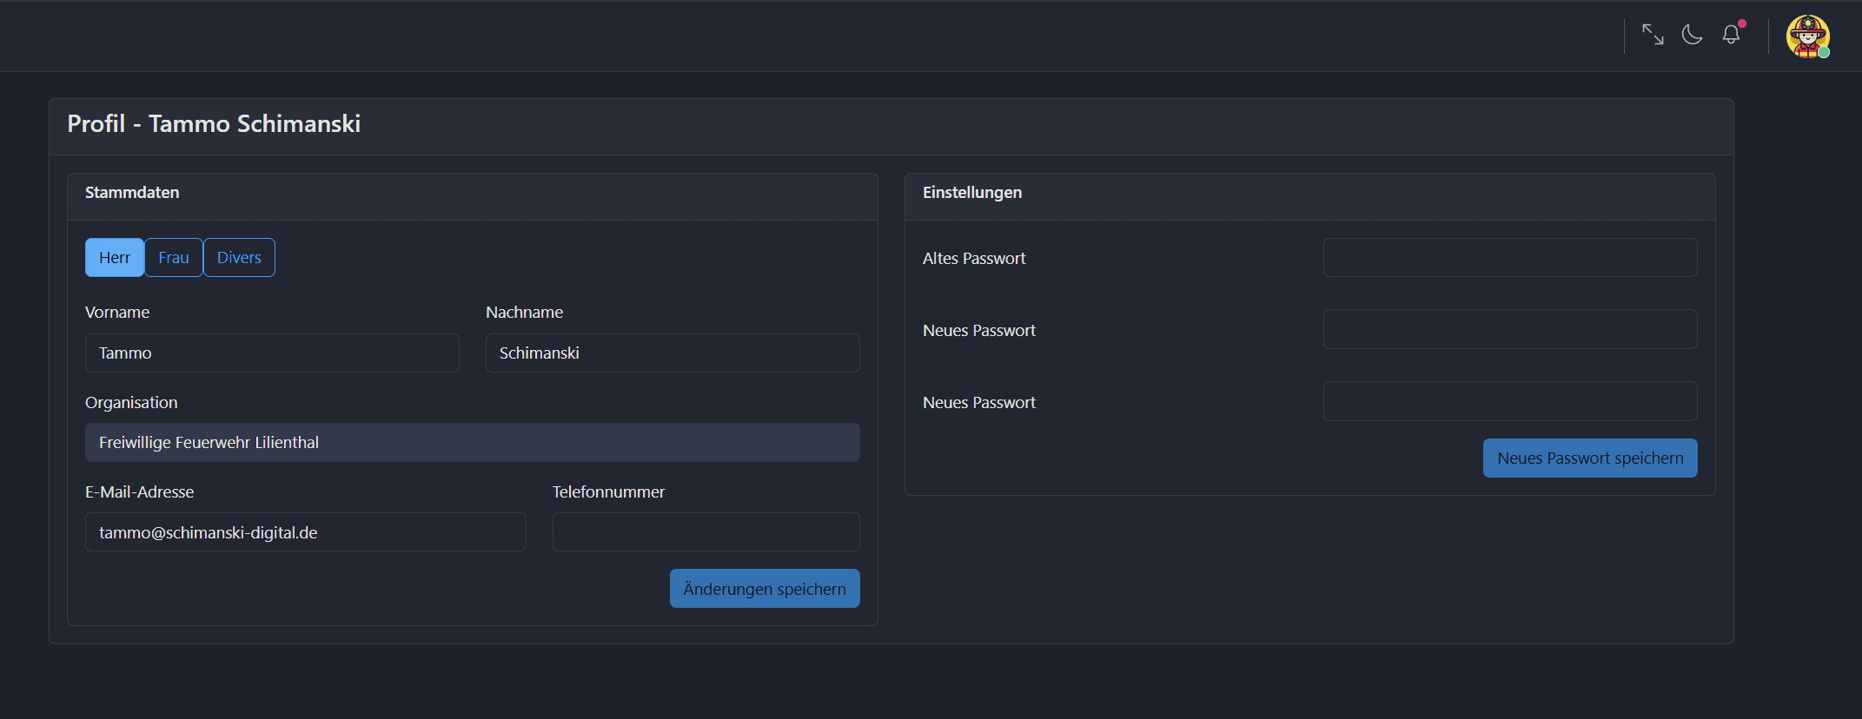The width and height of the screenshot is (1862, 719).
Task: Click the empty Telefonnummer input field
Action: point(706,532)
